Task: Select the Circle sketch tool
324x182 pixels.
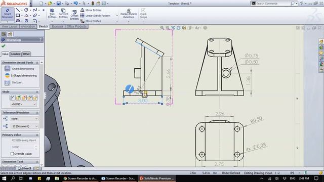Action: click(x=26, y=10)
